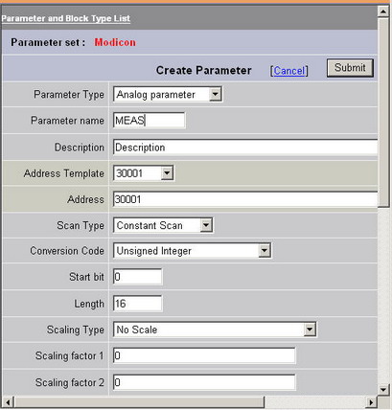Expand the Address Template dropdown
The width and height of the screenshot is (392, 410).
[x=144, y=173]
